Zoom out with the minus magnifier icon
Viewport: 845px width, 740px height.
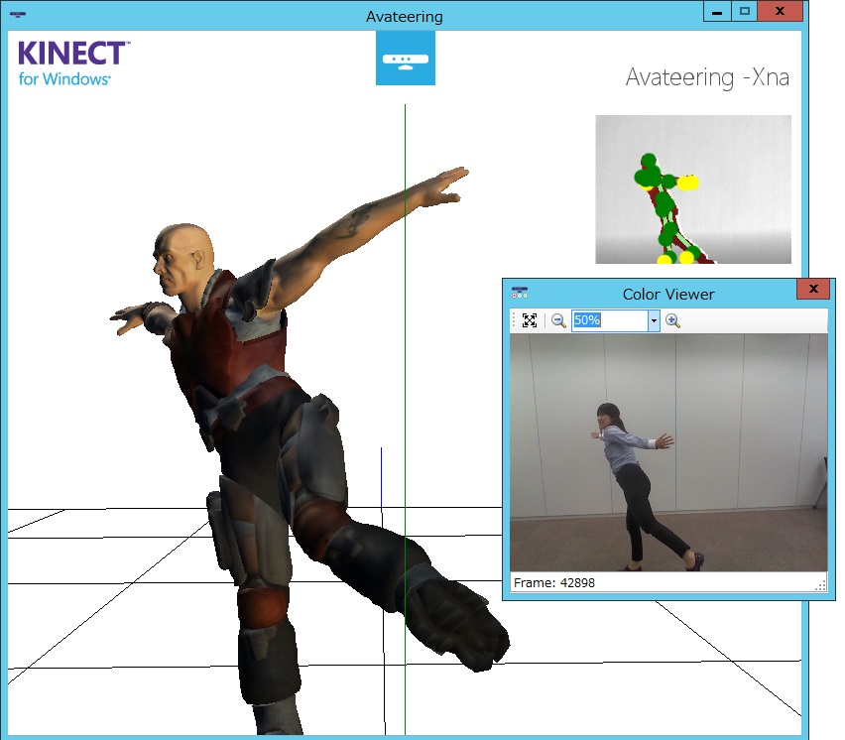pyautogui.click(x=558, y=320)
